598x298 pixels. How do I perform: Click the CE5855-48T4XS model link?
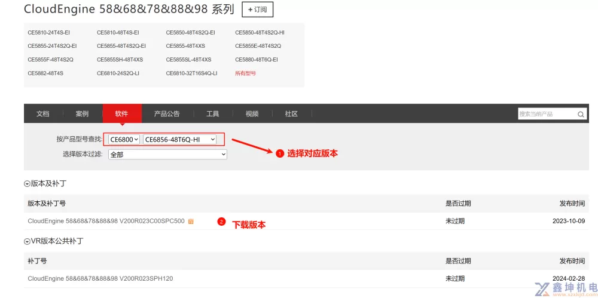pyautogui.click(x=185, y=46)
